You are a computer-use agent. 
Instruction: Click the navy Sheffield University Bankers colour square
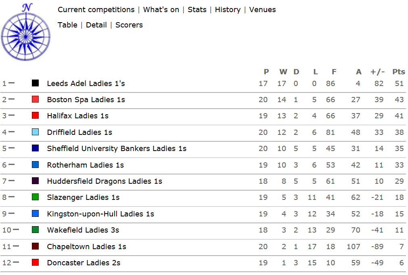(x=35, y=148)
